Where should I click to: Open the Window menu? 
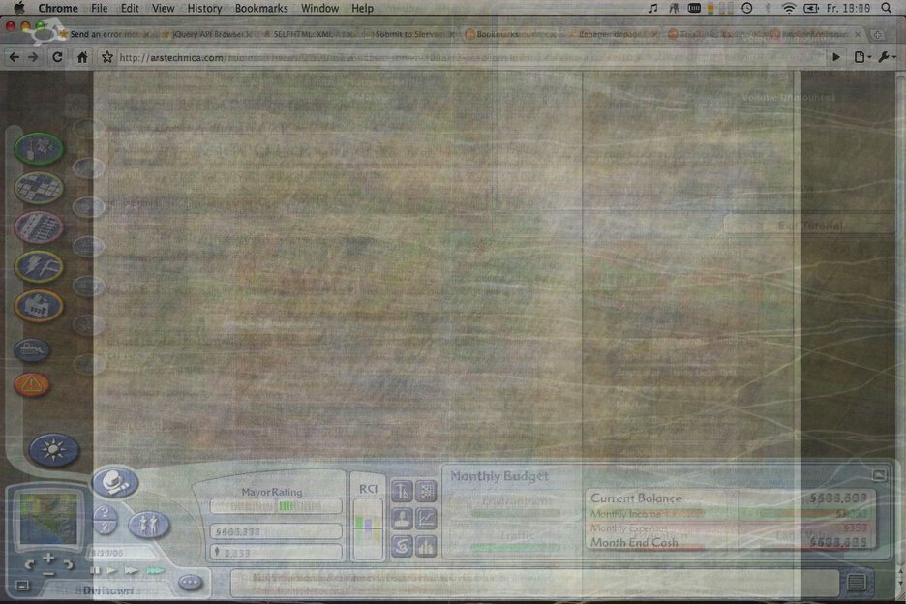(x=319, y=8)
